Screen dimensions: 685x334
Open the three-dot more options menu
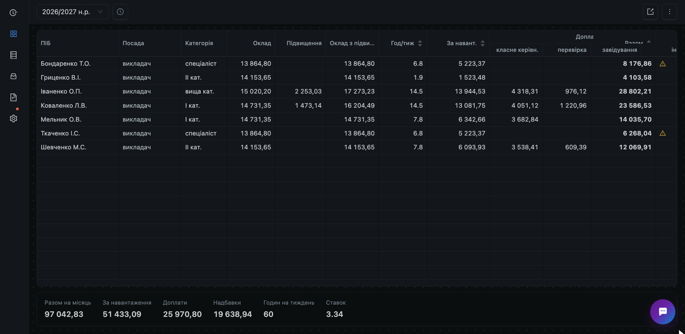tap(670, 12)
